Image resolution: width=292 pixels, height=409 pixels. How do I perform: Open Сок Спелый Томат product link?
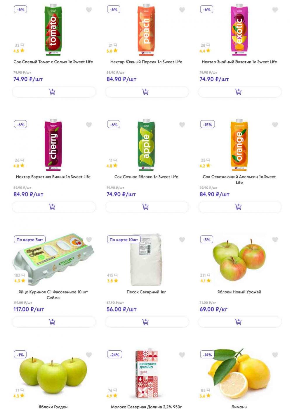click(x=53, y=62)
